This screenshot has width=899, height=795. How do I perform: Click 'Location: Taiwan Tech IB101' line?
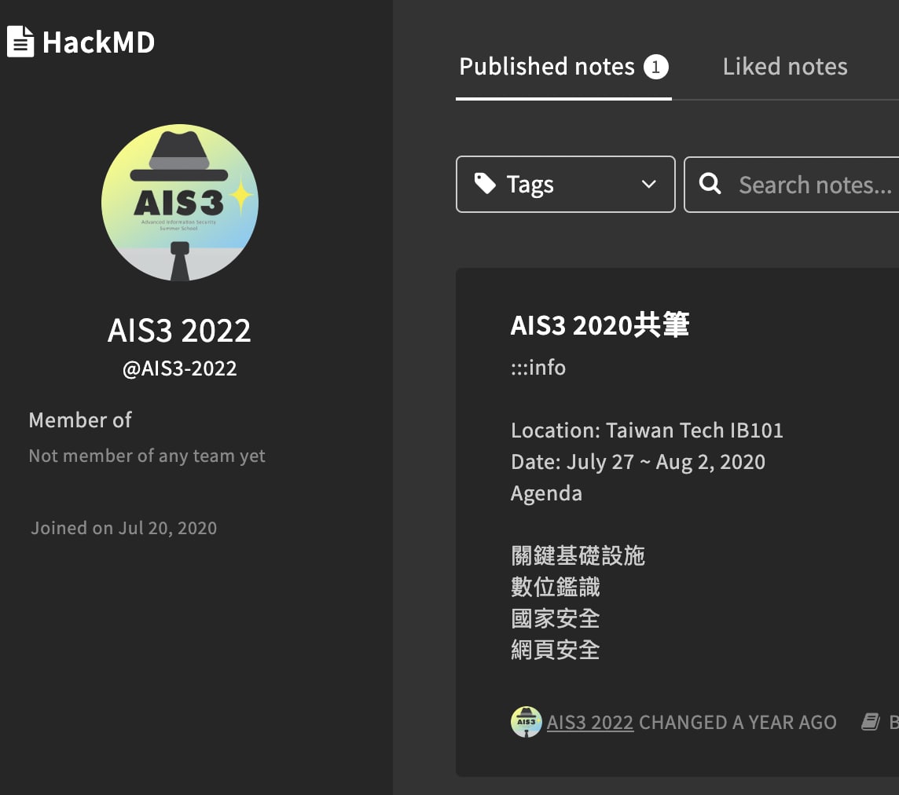click(647, 430)
